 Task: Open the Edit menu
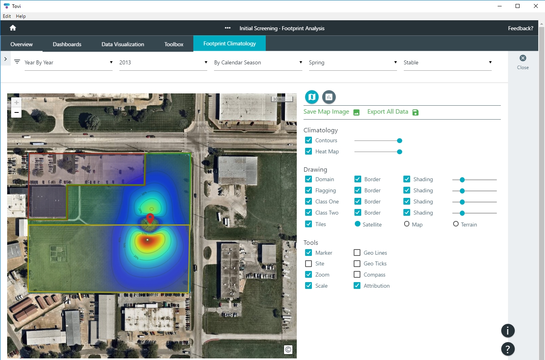pyautogui.click(x=7, y=16)
